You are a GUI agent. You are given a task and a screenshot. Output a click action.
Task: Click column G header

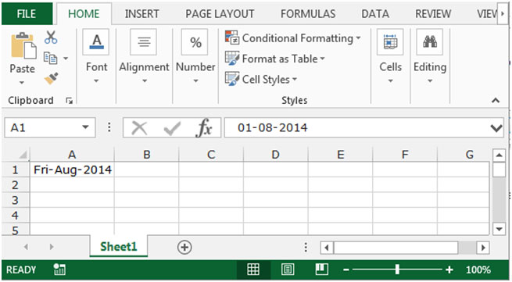pos(469,155)
